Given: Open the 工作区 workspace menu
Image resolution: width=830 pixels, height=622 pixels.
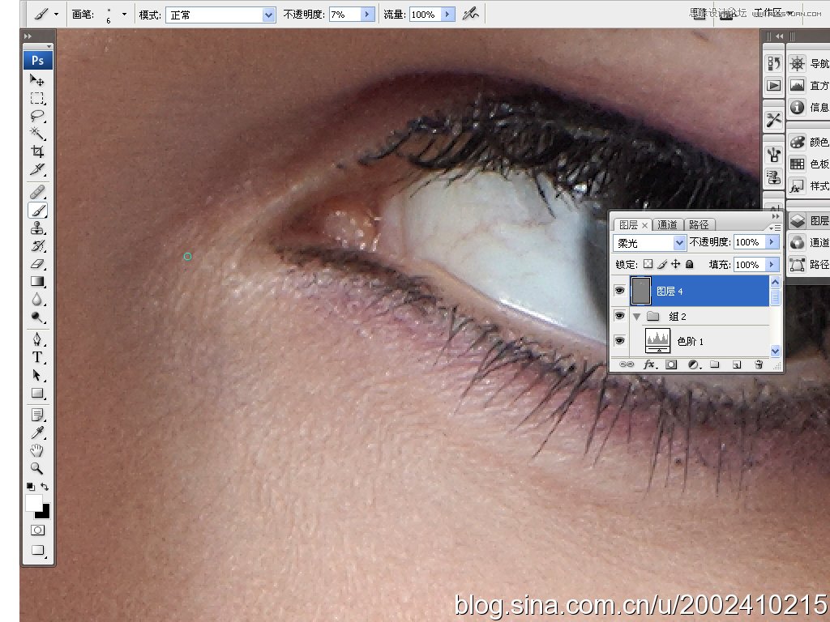Looking at the screenshot, I should point(773,13).
